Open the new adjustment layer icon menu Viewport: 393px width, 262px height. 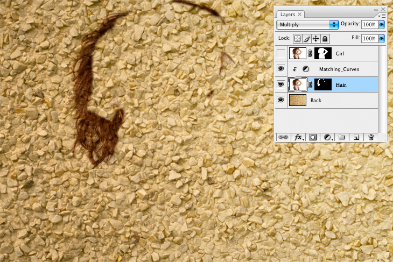click(x=327, y=138)
